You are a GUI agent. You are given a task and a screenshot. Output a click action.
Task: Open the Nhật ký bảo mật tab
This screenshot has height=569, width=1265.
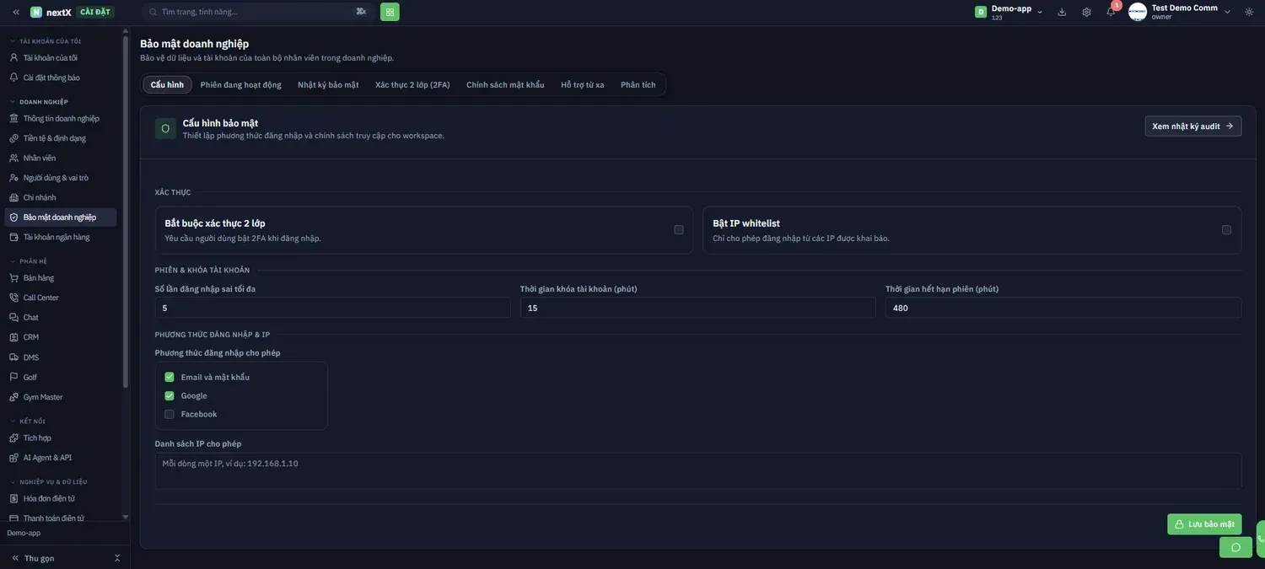coord(328,84)
